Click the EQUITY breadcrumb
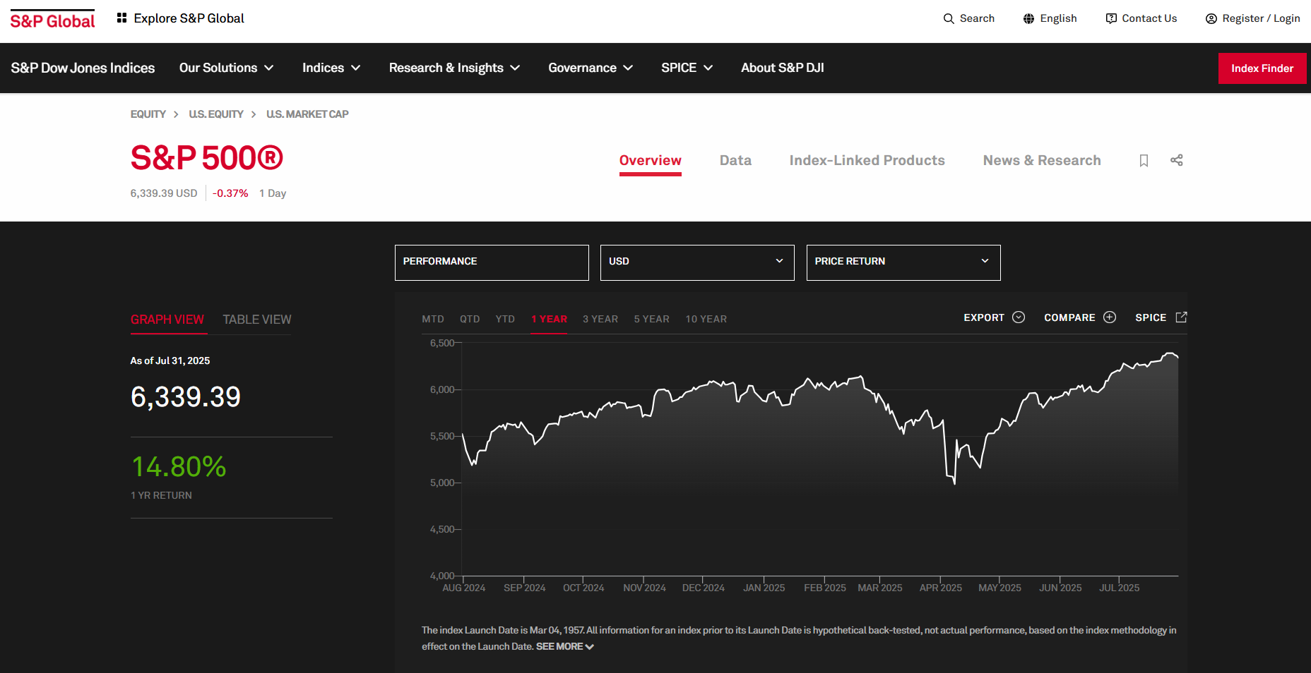Image resolution: width=1311 pixels, height=673 pixels. (x=148, y=114)
